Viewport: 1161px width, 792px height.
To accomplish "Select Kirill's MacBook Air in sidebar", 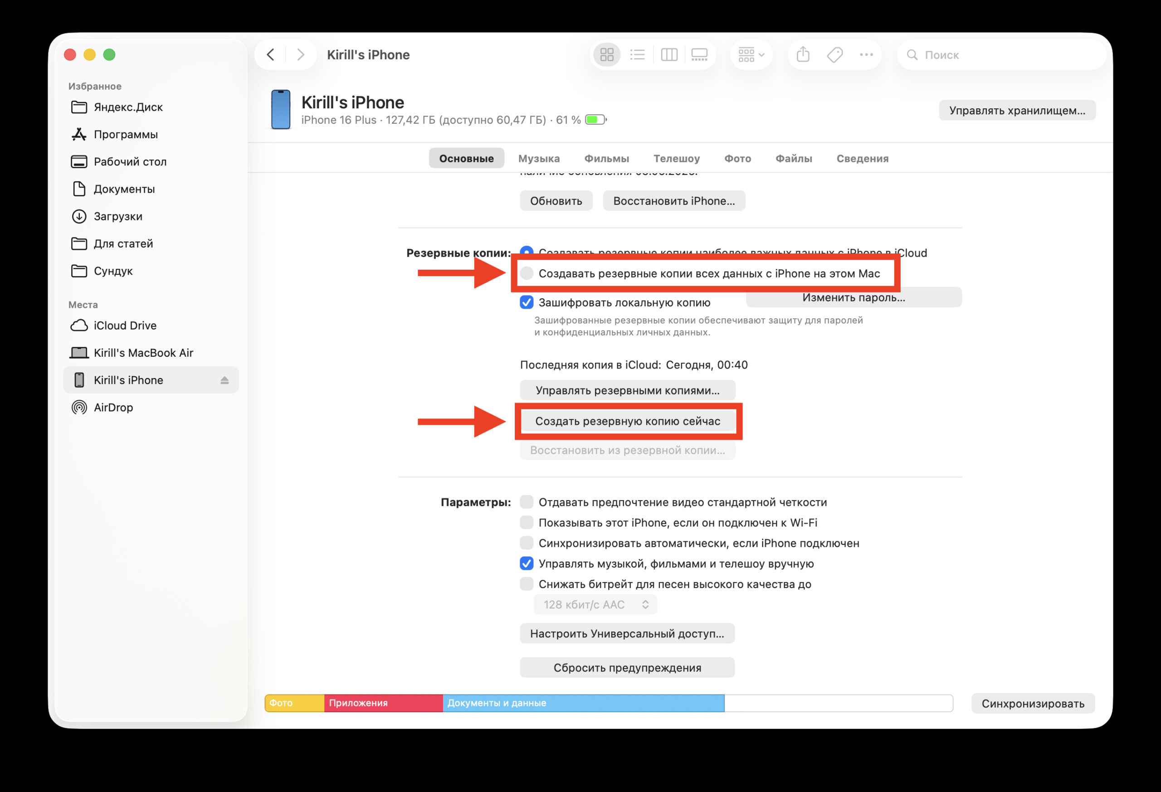I will coord(151,353).
